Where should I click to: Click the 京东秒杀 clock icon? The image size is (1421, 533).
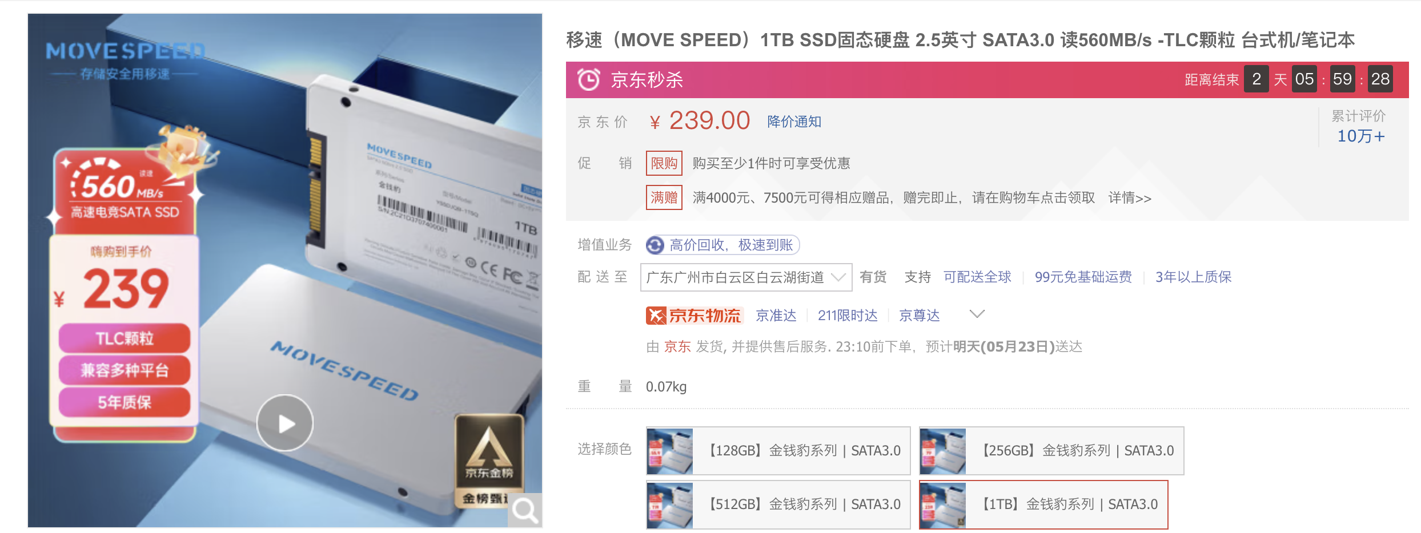pyautogui.click(x=588, y=79)
